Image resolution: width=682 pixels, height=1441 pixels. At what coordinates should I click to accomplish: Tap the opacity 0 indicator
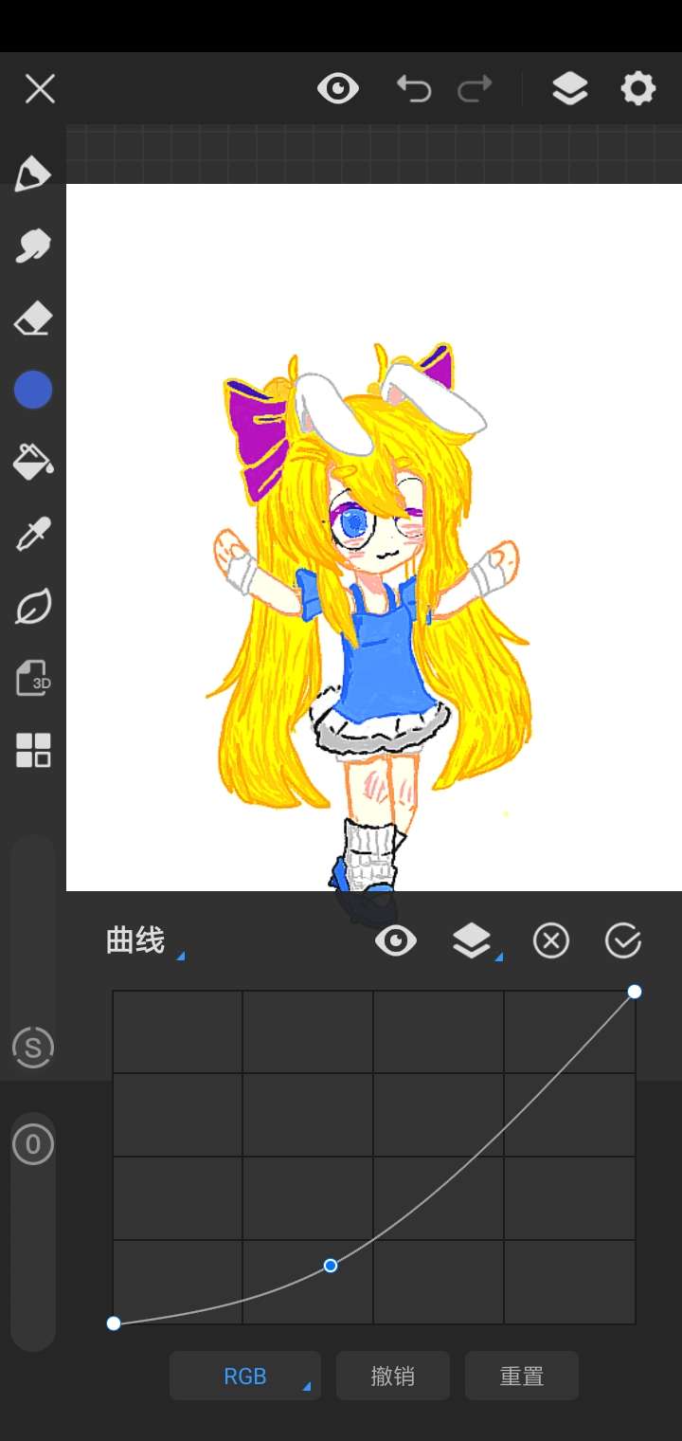(x=33, y=1145)
